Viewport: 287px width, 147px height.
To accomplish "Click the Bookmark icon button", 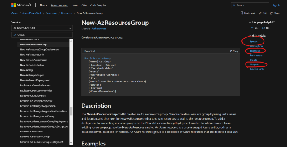I will [248, 13].
